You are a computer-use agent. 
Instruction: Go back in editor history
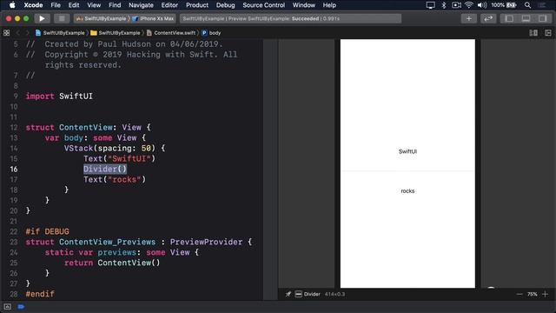(x=17, y=33)
